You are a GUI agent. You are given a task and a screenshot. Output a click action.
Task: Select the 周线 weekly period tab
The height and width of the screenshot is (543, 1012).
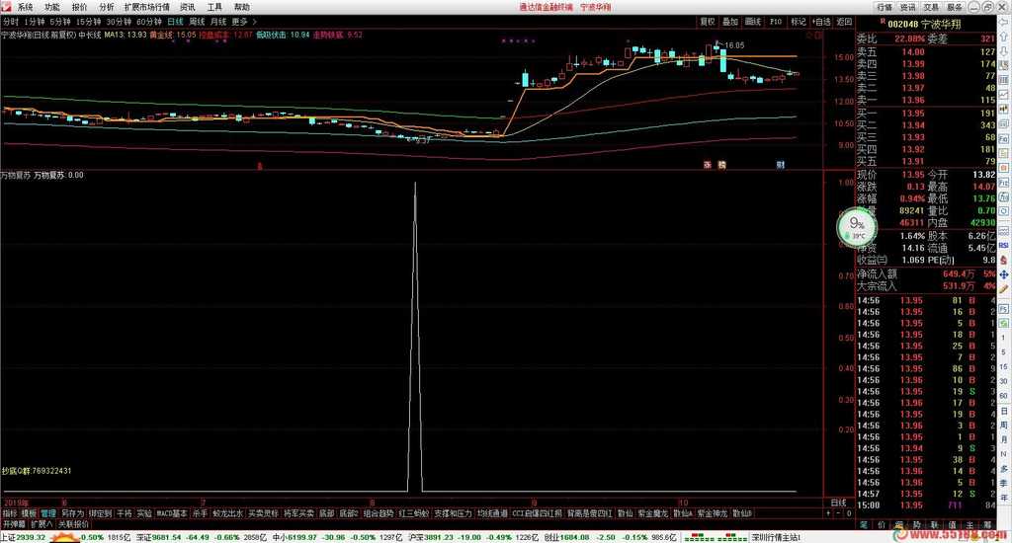coord(197,22)
